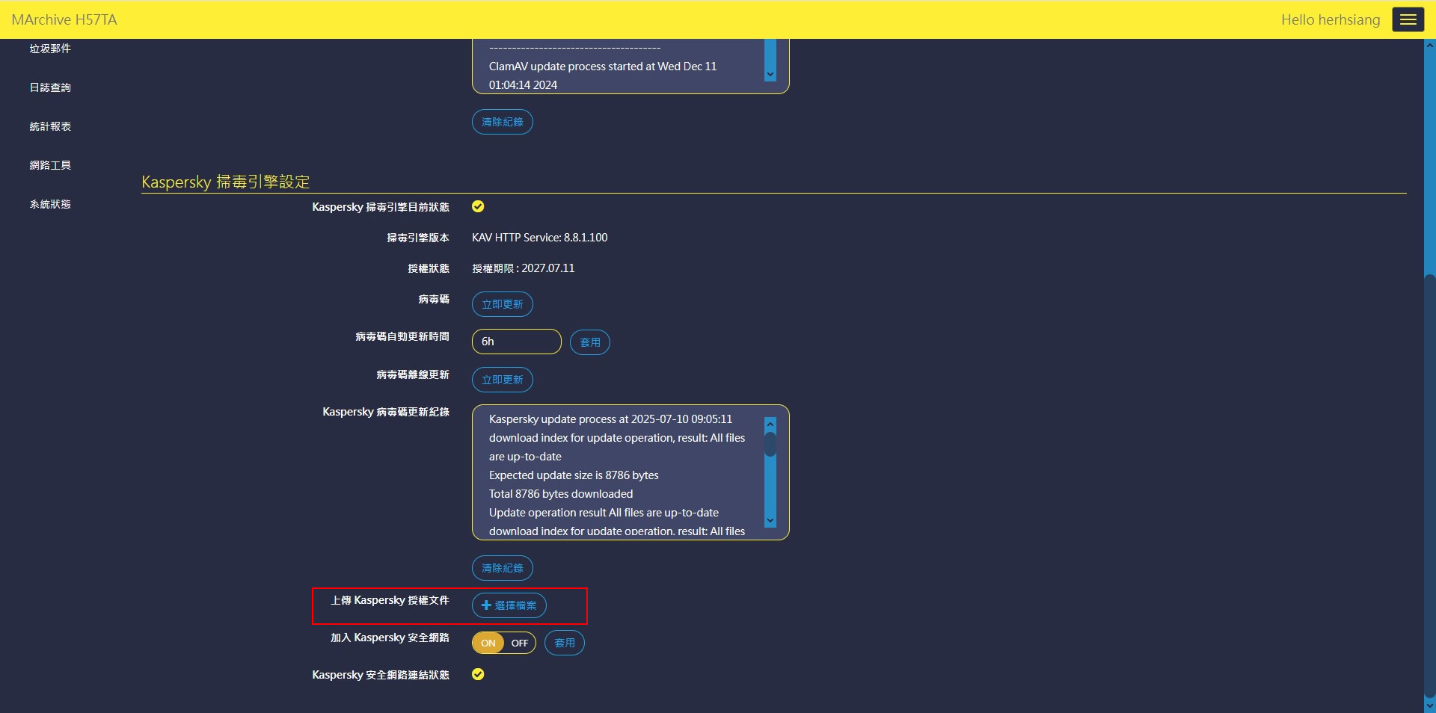Click the Kaspersky engine status checkmark icon
The width and height of the screenshot is (1436, 713).
pos(478,207)
